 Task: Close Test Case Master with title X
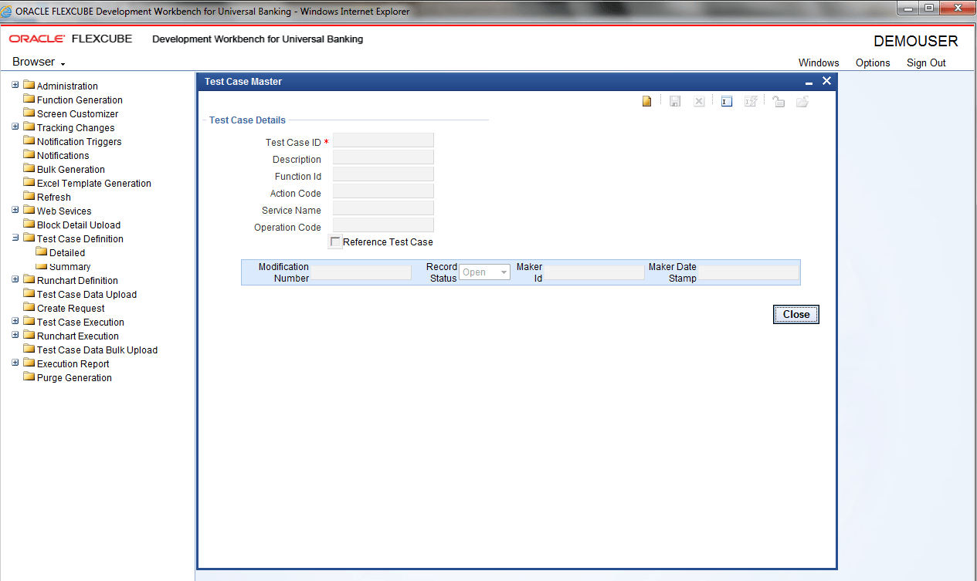[826, 81]
